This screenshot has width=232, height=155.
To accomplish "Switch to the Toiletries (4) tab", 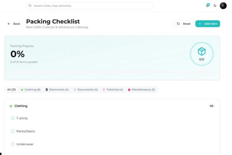I will (113, 89).
